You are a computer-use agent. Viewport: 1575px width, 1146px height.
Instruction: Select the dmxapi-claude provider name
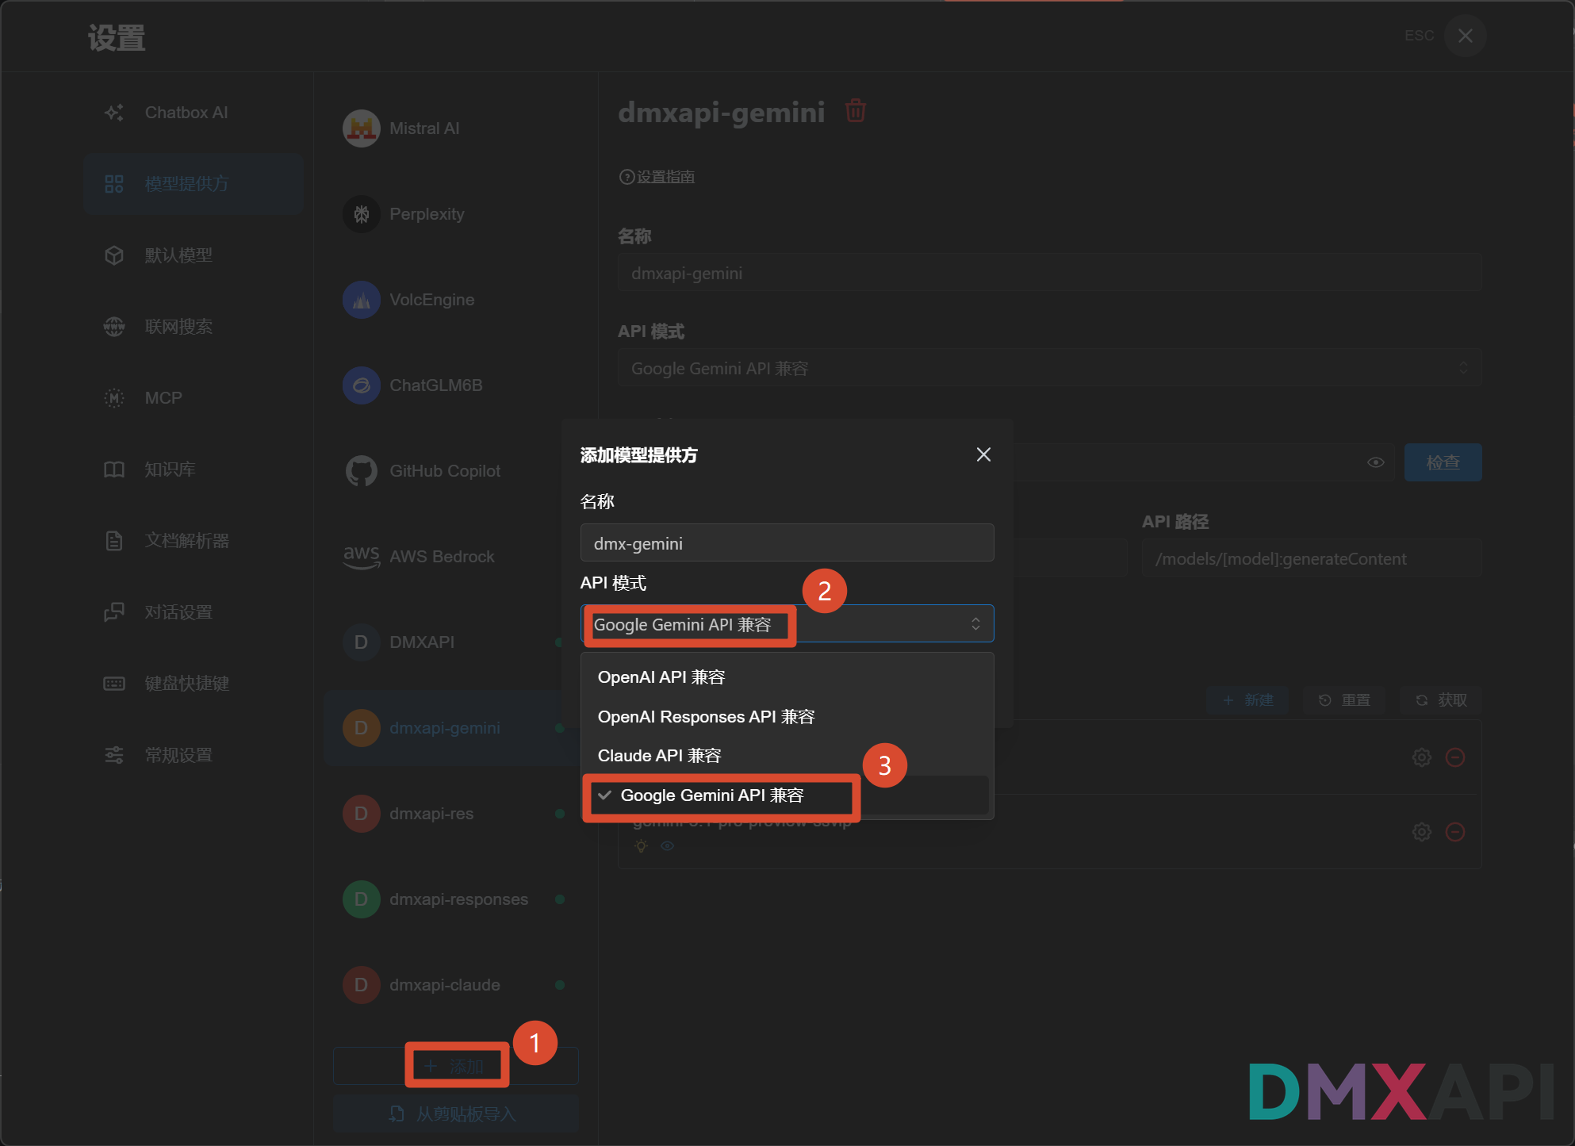(445, 985)
